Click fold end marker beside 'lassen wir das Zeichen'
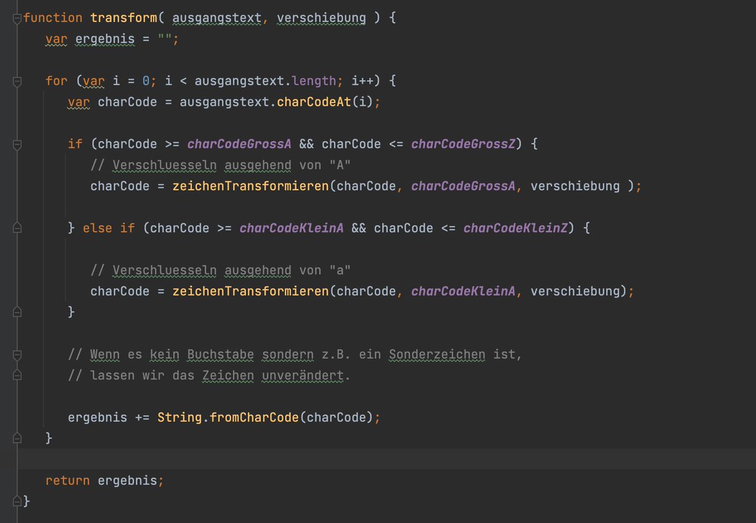The image size is (756, 523). (18, 375)
